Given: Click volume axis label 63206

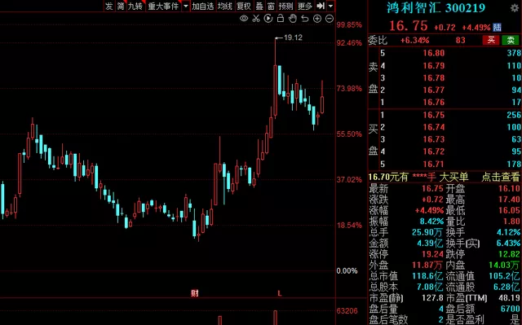Looking at the screenshot, I should (x=347, y=310).
